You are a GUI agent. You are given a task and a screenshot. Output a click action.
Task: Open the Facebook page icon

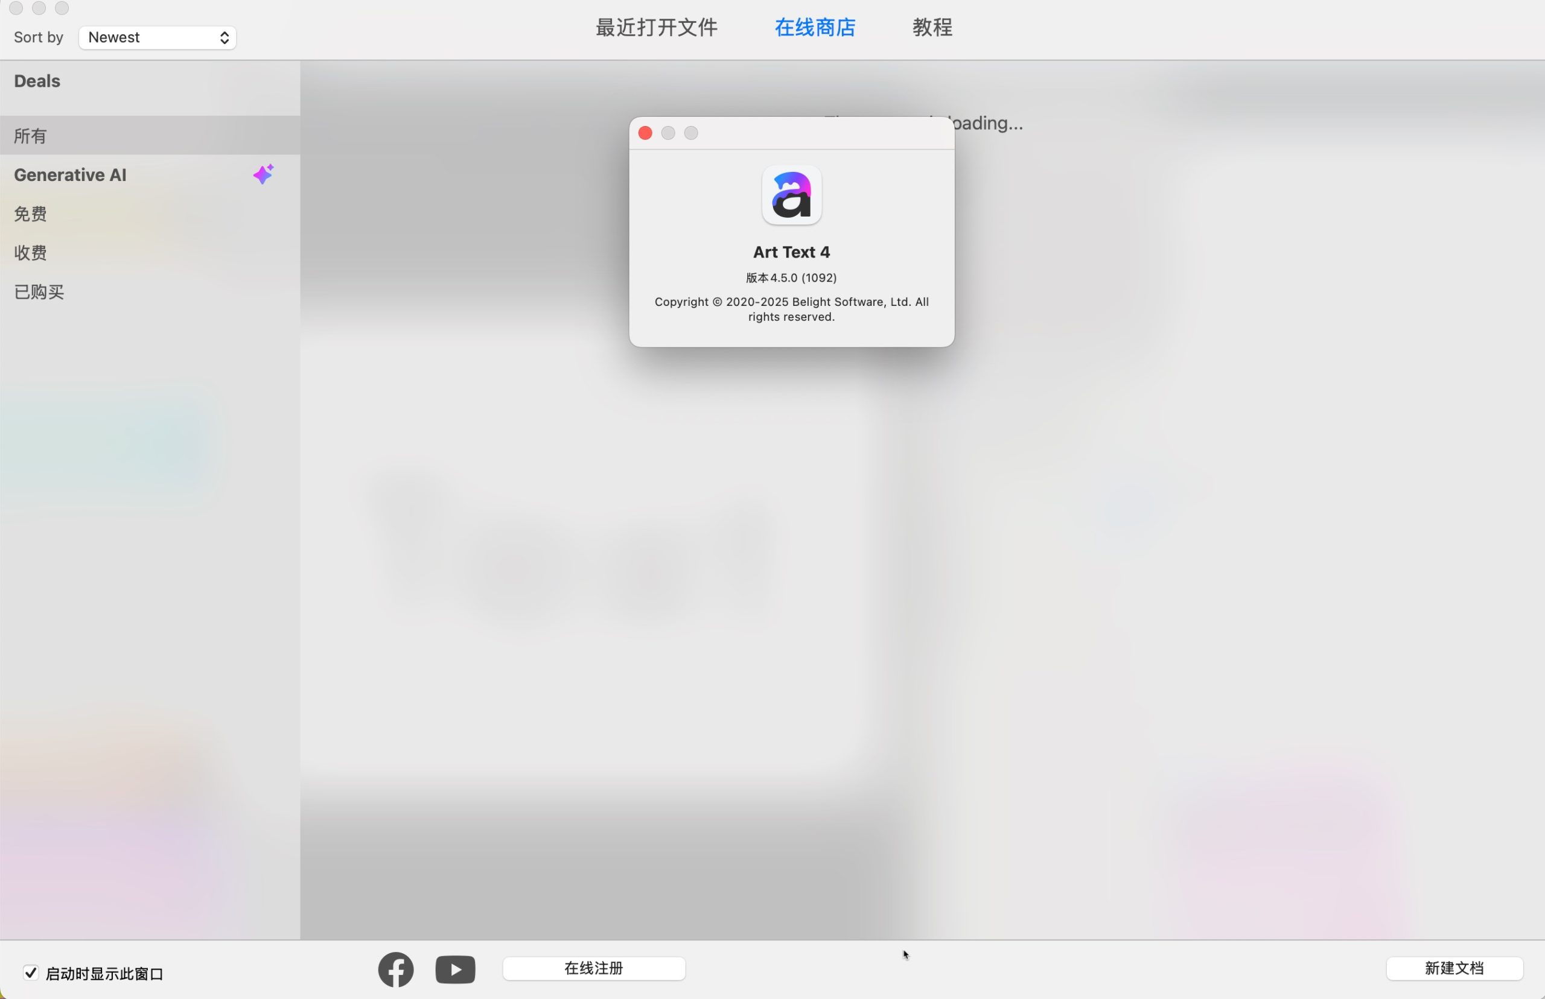(396, 969)
